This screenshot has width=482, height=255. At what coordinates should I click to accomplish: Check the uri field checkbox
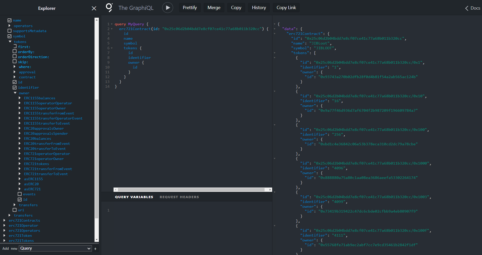click(15, 210)
